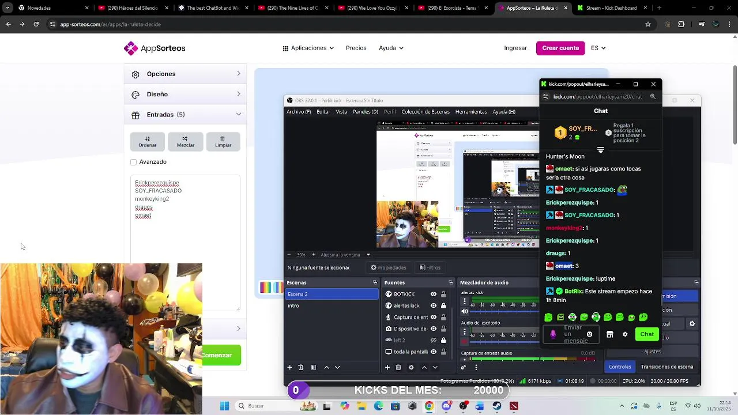Viewport: 738px width, 415px height.
Task: Open source properties gear in Fuentes toolbar
Action: [x=411, y=367]
